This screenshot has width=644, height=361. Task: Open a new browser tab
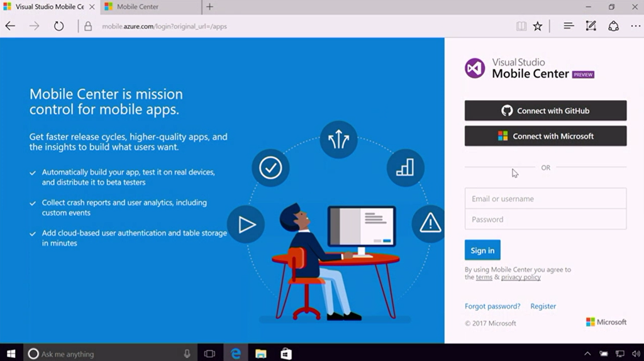pyautogui.click(x=209, y=7)
